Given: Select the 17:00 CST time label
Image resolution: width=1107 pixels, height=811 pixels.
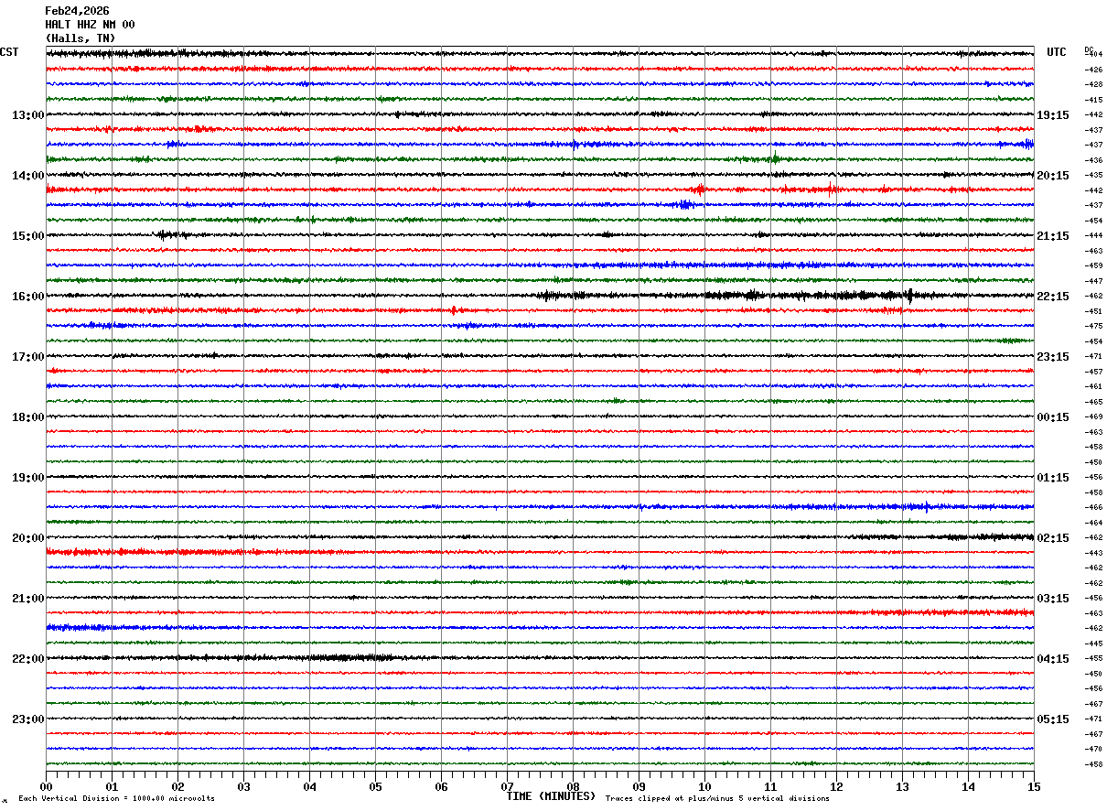Looking at the screenshot, I should point(28,357).
